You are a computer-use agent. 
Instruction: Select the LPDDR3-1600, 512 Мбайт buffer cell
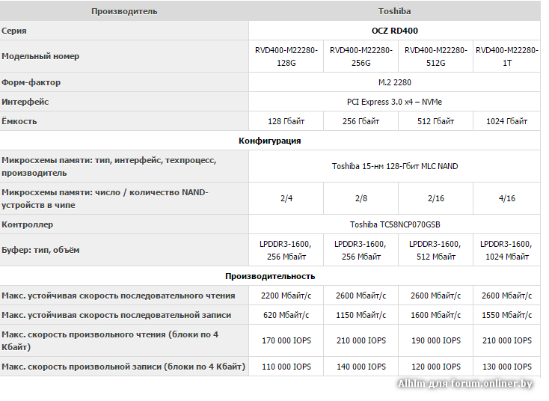(x=436, y=250)
